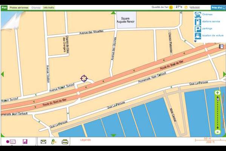This screenshot has width=226, height=151.
Task: Send map to mobile phone icon
Action: [54, 142]
